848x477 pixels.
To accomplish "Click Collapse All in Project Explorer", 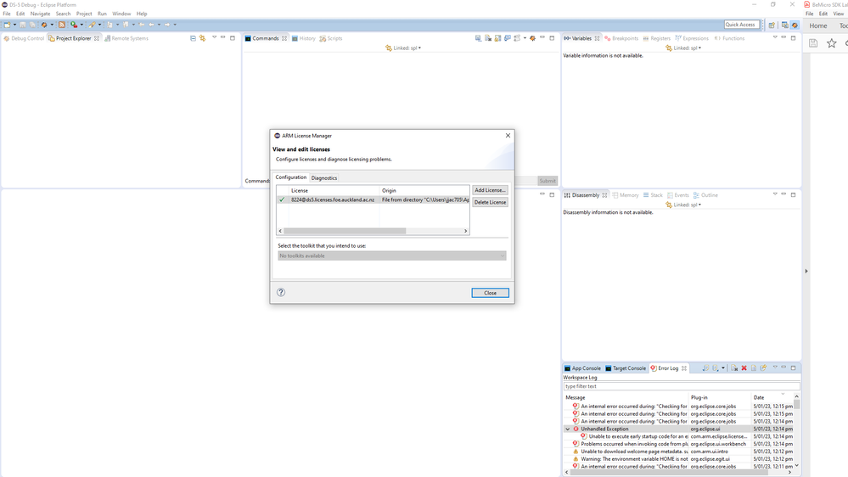I will pyautogui.click(x=193, y=38).
